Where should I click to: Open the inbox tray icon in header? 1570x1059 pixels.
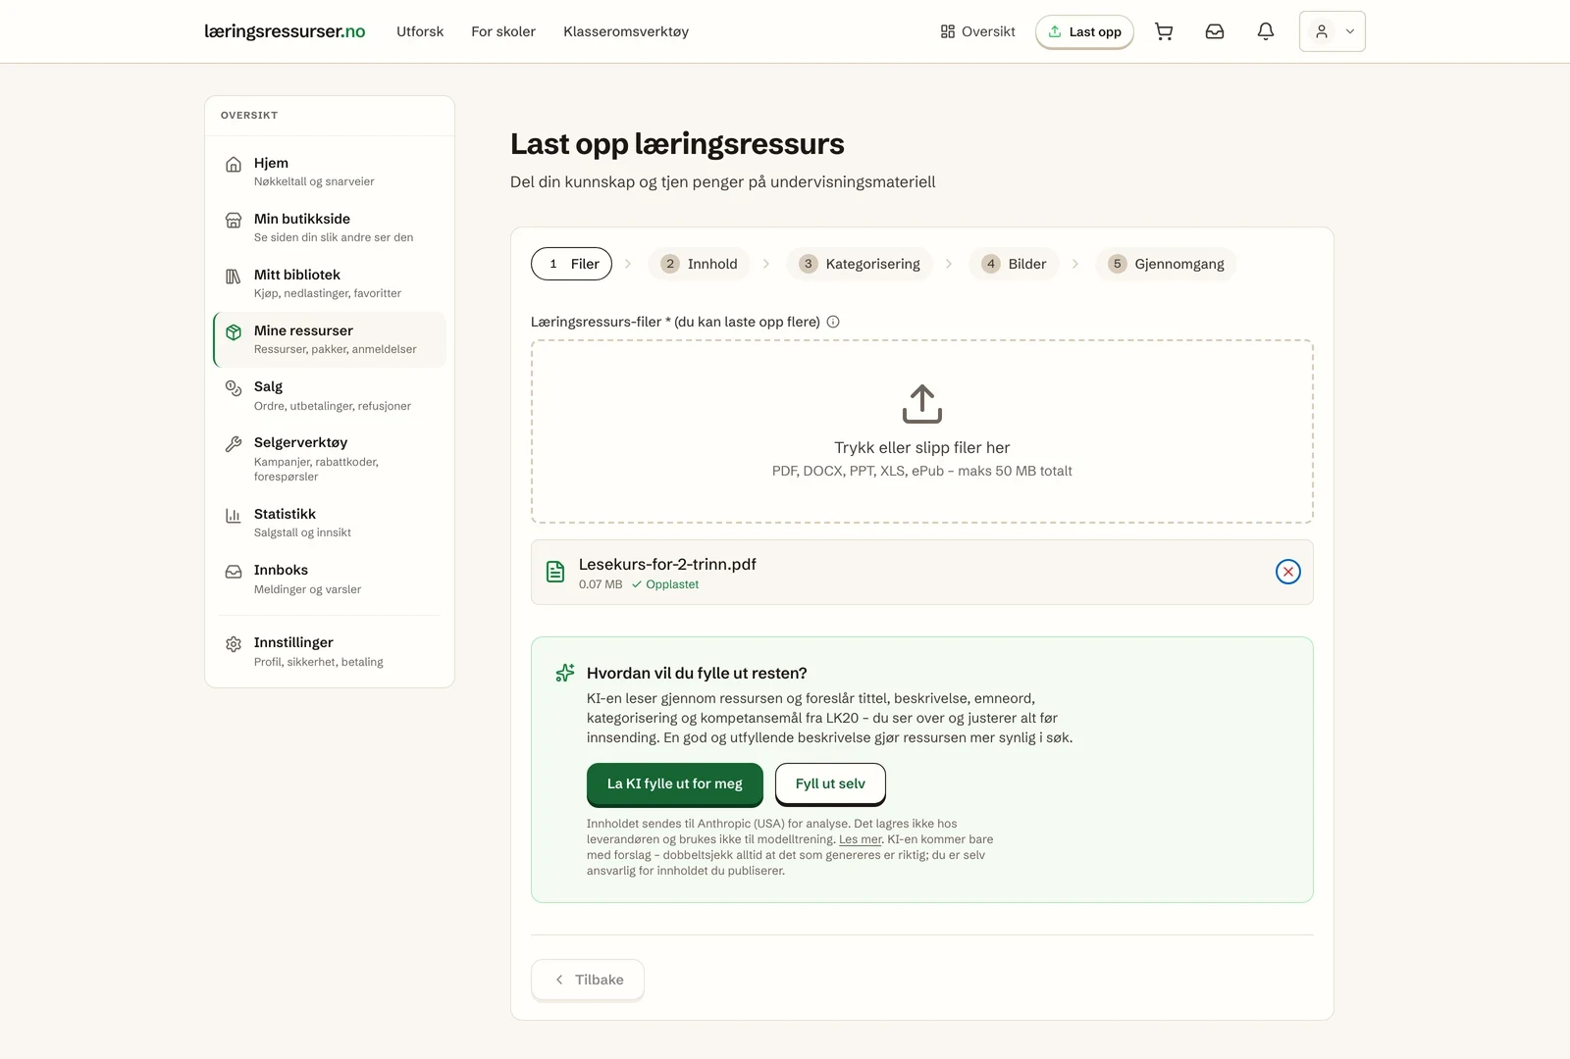pos(1215,31)
